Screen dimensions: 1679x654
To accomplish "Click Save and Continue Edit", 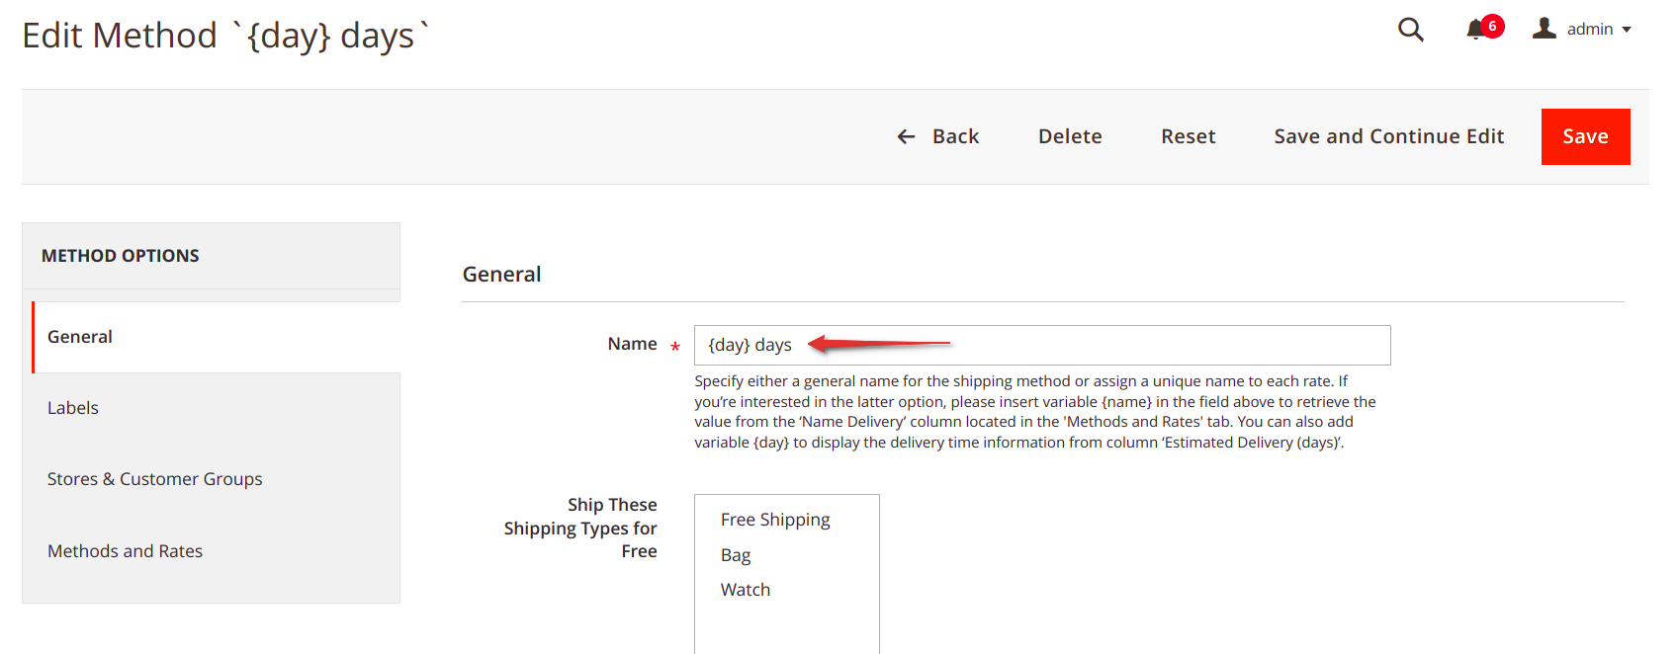I will coord(1388,136).
